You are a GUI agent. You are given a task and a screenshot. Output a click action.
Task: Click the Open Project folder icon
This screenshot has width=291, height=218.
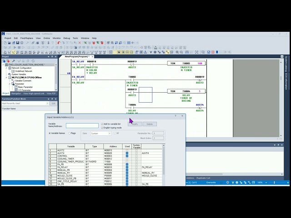(x=9, y=43)
